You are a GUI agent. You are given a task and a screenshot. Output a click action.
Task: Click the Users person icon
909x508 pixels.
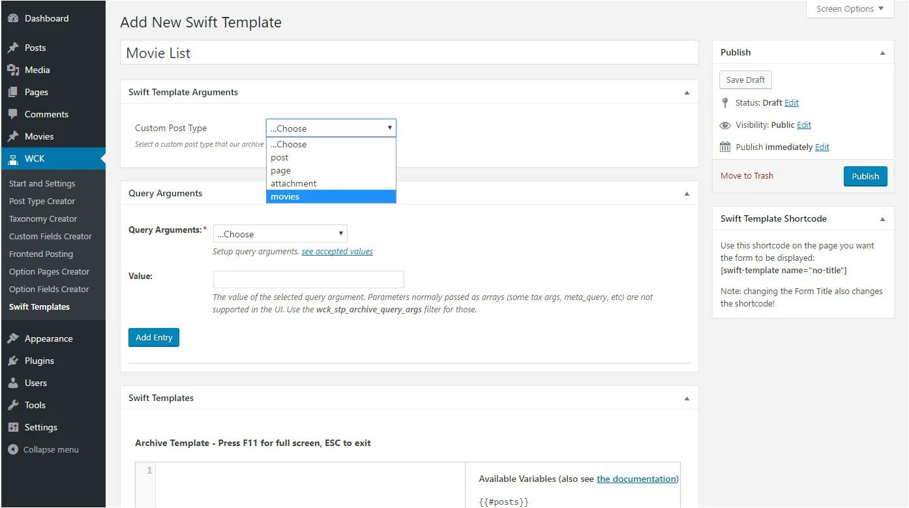[13, 383]
